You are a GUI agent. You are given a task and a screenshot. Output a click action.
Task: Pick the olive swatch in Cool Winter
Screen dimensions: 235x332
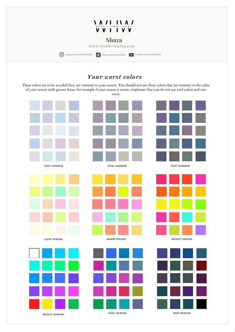[137, 291]
